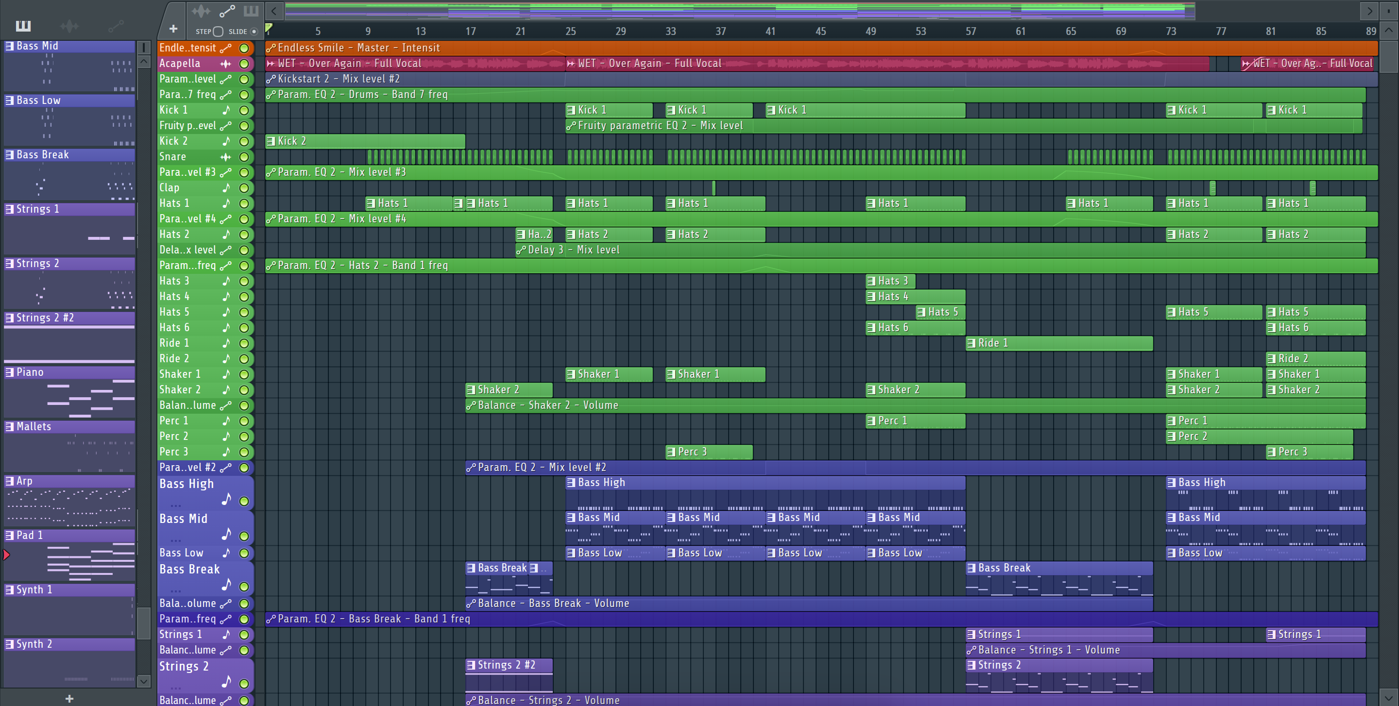Select the Perc 2 clip in playlist
This screenshot has width=1399, height=706.
click(1259, 437)
